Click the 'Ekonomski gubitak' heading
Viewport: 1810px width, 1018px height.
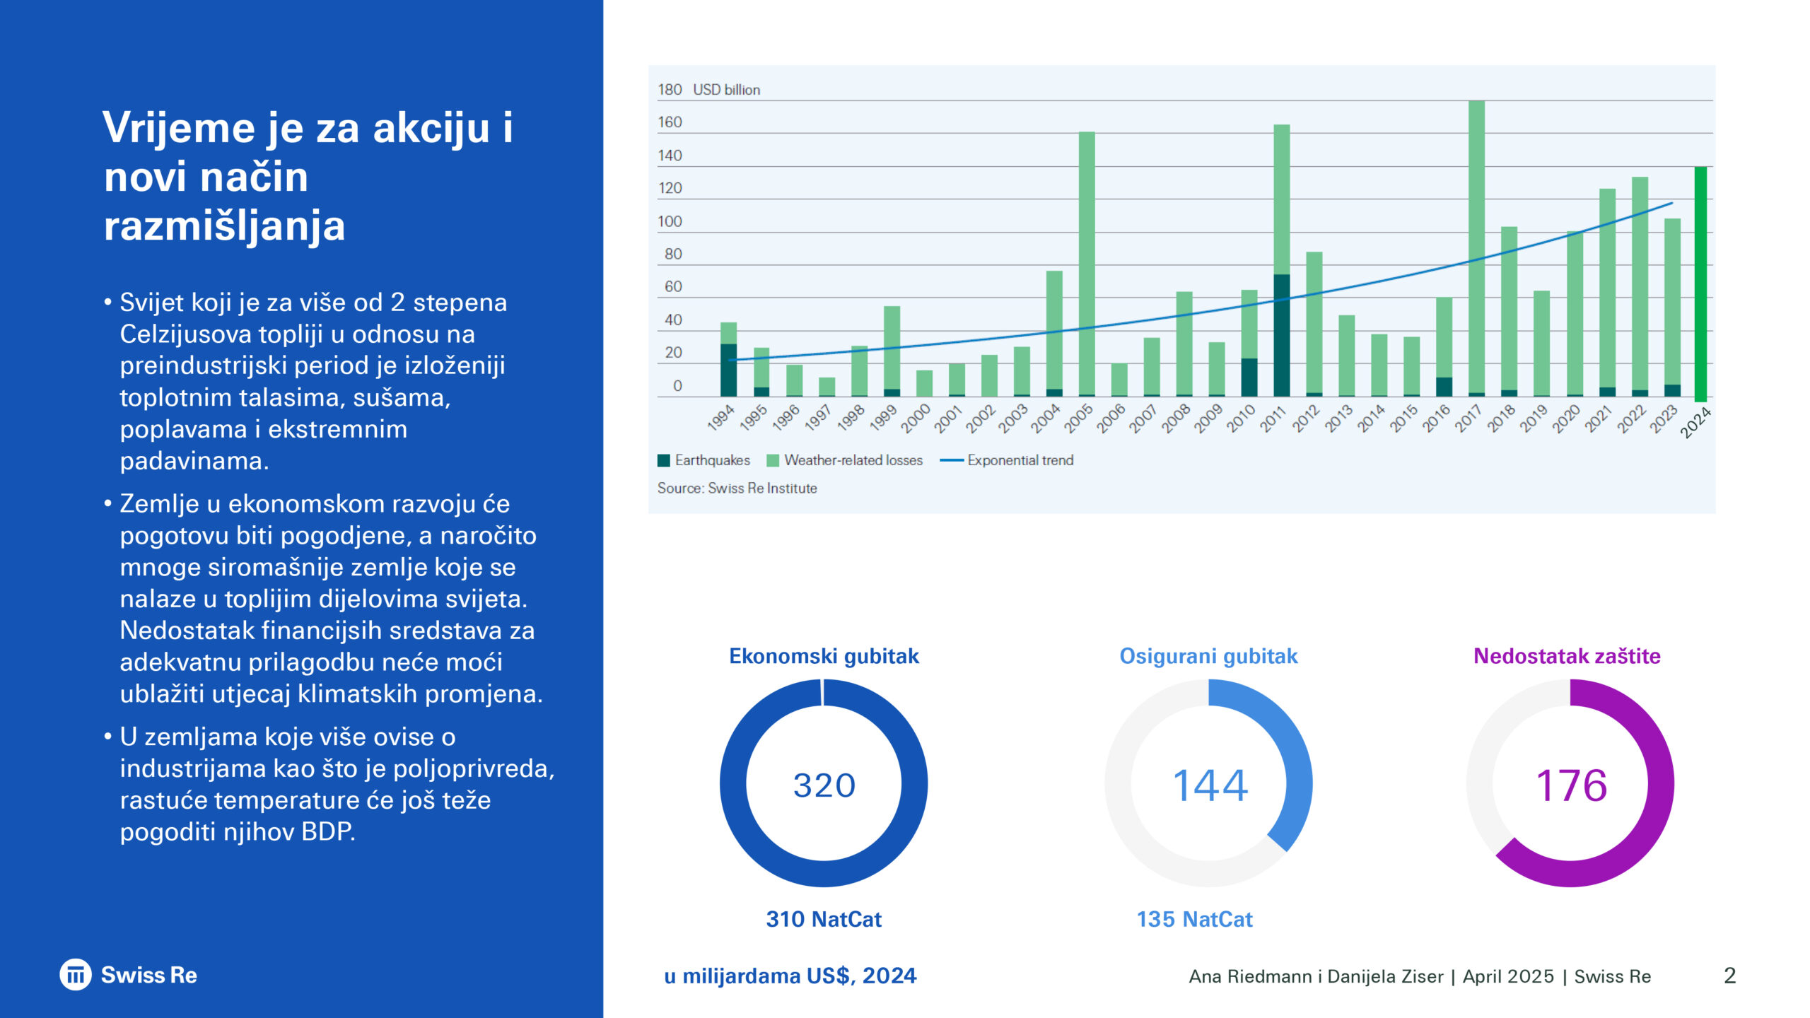pos(824,656)
